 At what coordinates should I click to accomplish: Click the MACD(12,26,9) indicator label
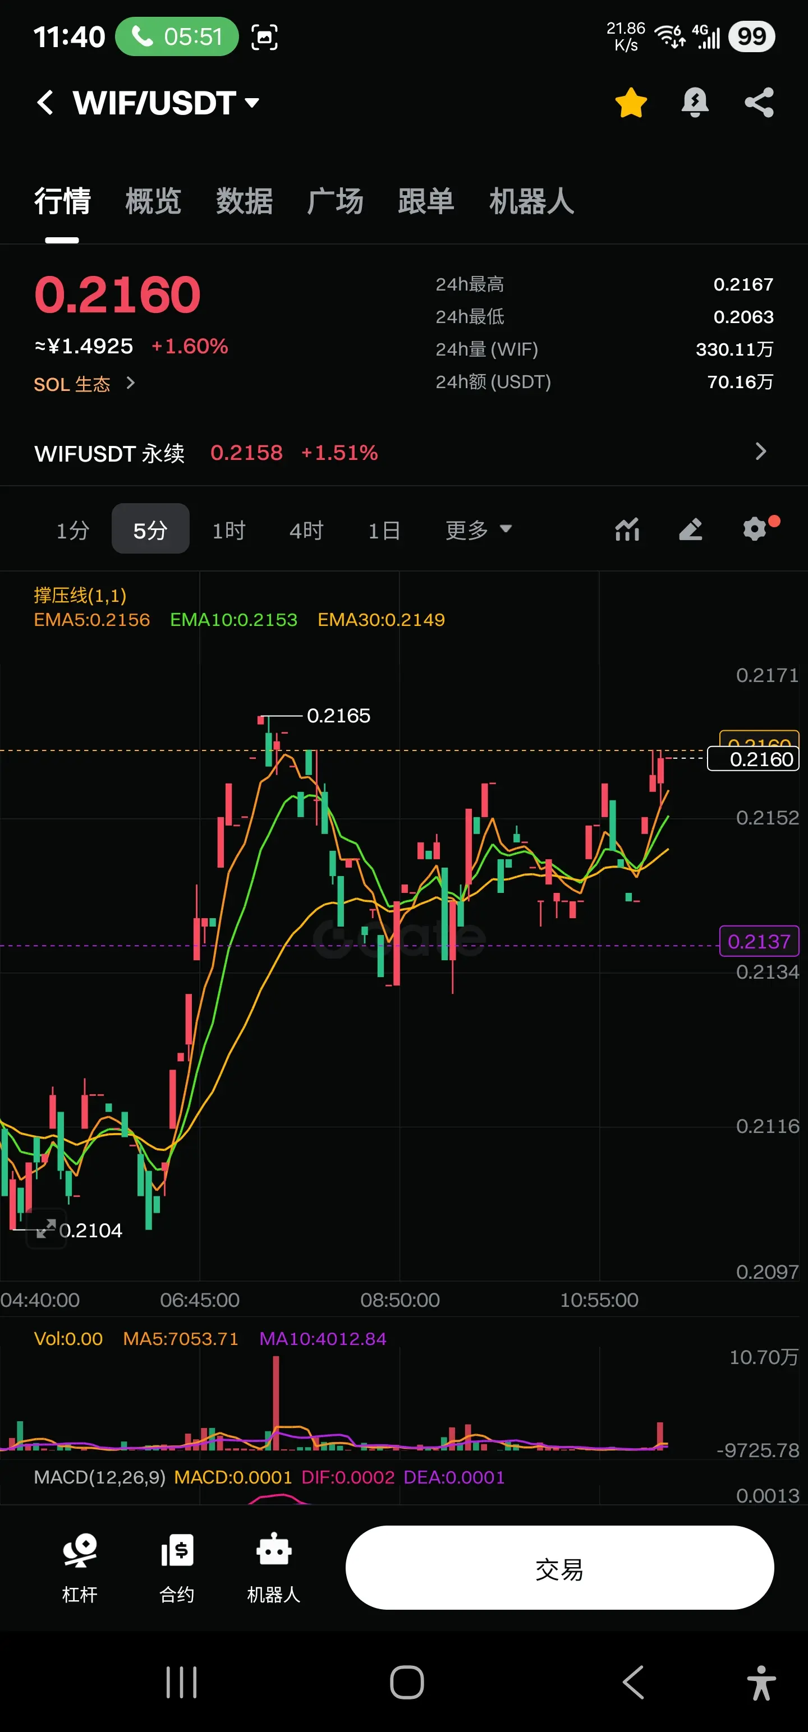[99, 1476]
